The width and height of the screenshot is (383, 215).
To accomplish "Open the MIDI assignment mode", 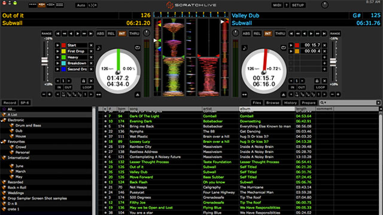I will [277, 5].
